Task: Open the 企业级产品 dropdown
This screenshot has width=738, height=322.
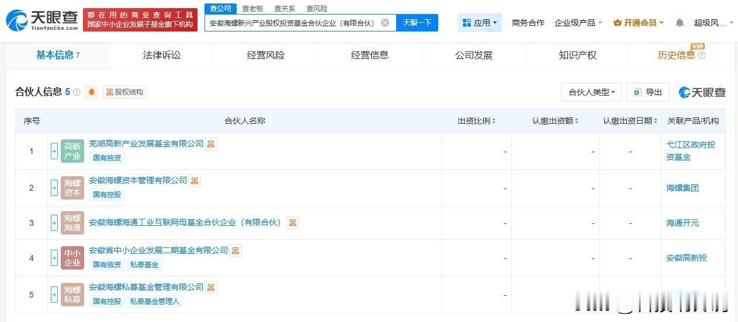Action: [578, 23]
